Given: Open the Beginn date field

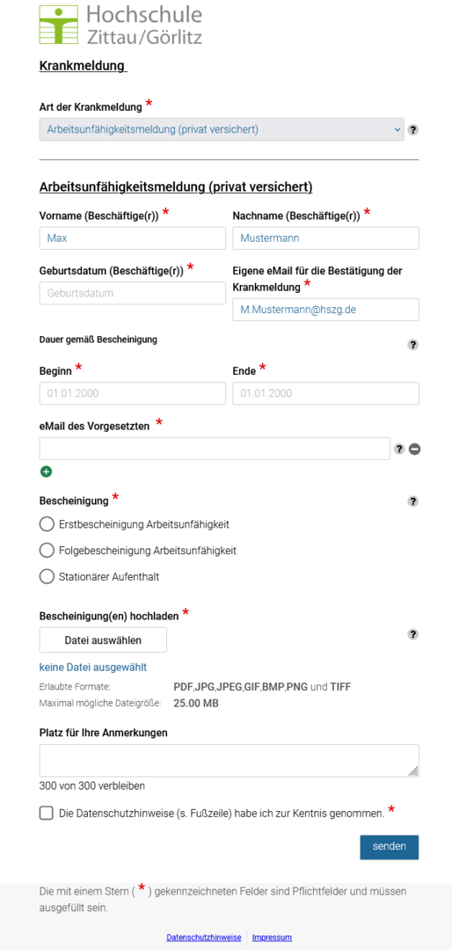Looking at the screenshot, I should point(133,393).
